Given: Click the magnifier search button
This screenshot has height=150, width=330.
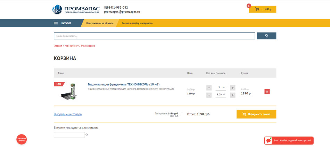Looking at the screenshot, I should click(x=266, y=36).
